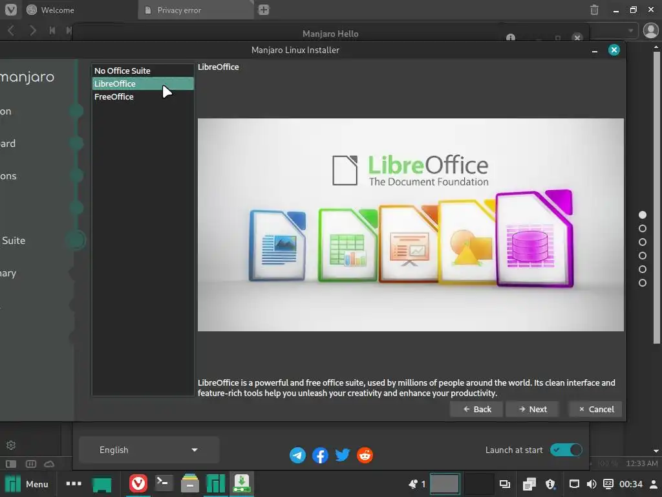The image size is (662, 497).
Task: Open the Manjaro Menu on the taskbar
Action: (26, 484)
